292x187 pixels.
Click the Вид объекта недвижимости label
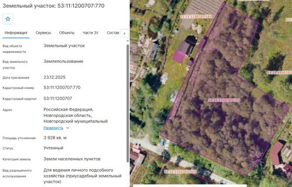pos(15,49)
